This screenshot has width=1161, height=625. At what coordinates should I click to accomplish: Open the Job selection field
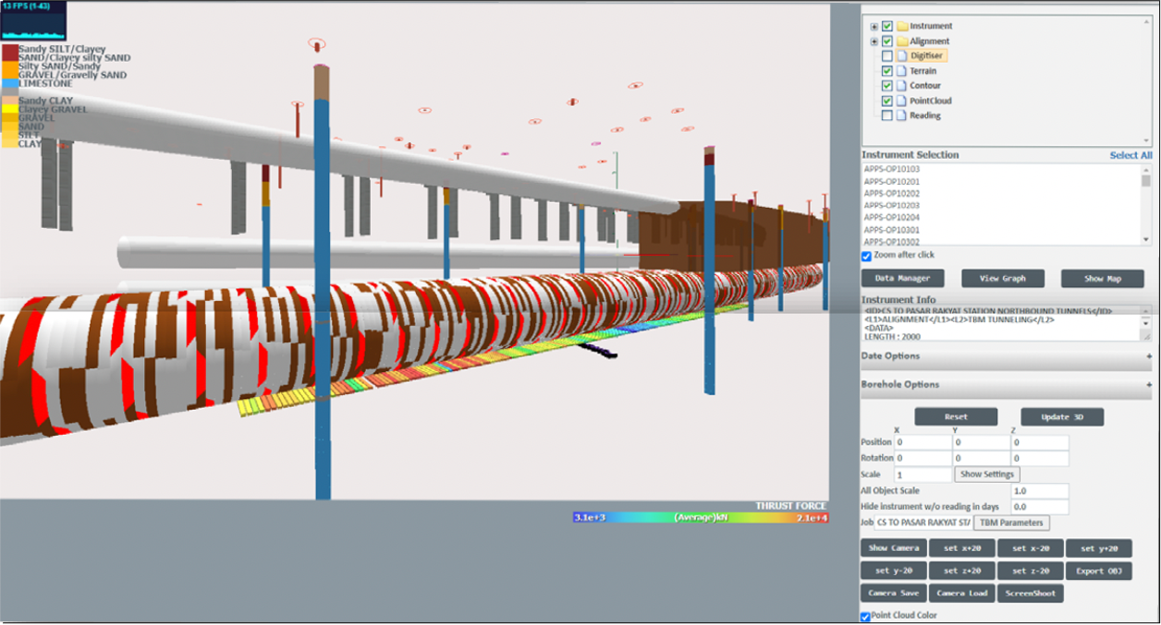click(x=924, y=523)
